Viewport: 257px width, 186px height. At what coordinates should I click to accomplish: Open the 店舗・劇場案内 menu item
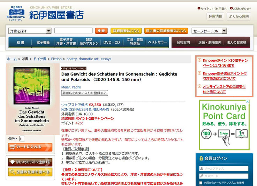point(210,42)
